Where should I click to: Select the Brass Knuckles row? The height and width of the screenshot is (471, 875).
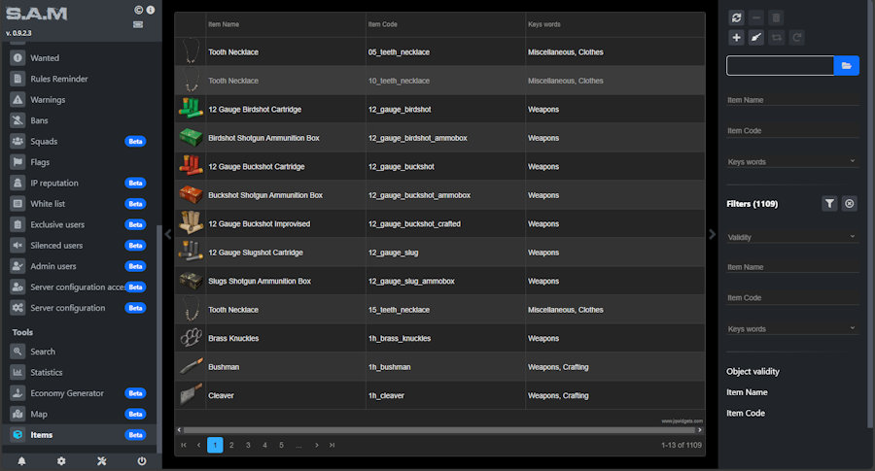pos(439,338)
